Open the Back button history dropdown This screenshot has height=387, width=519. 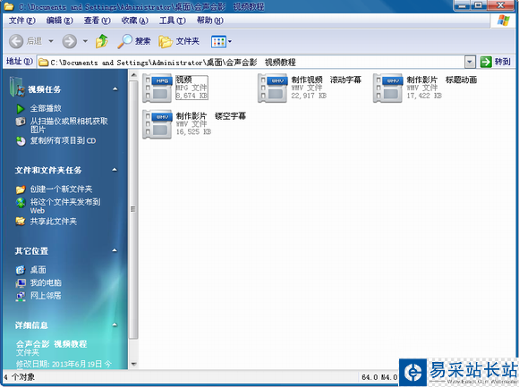click(51, 41)
